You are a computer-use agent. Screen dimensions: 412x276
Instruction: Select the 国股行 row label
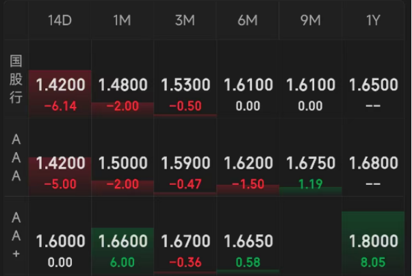click(16, 79)
